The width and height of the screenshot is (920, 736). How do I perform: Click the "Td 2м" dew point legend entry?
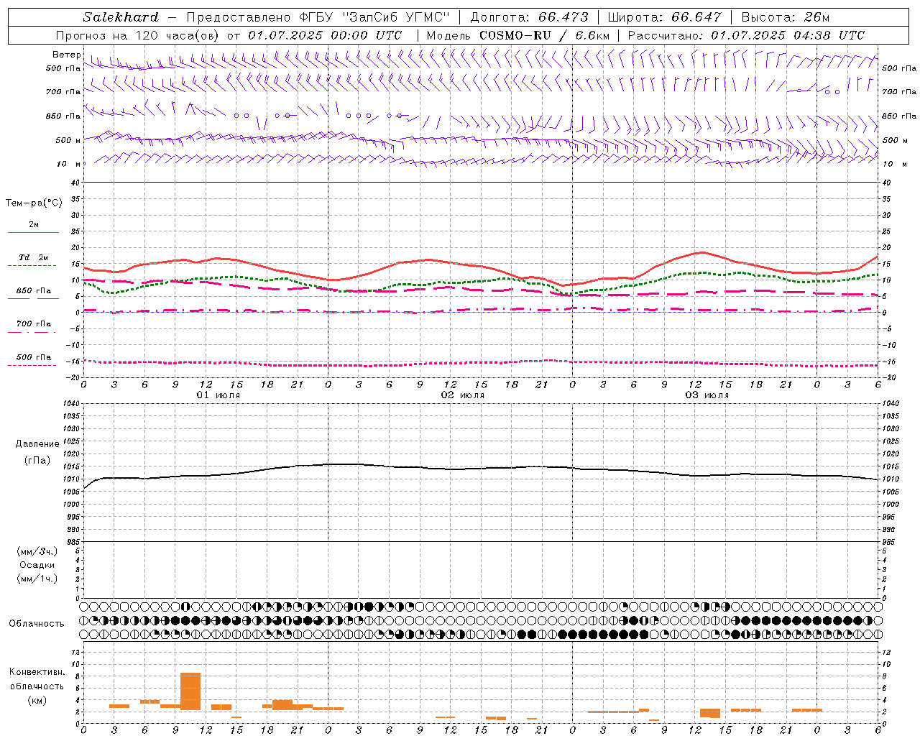click(34, 257)
